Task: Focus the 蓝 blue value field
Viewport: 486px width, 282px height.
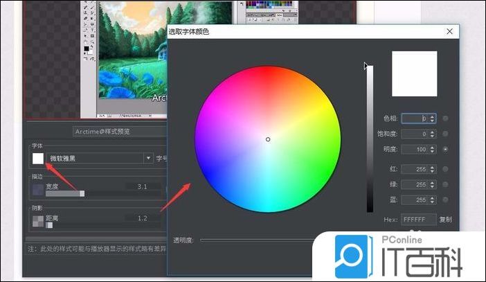Action: (415, 200)
